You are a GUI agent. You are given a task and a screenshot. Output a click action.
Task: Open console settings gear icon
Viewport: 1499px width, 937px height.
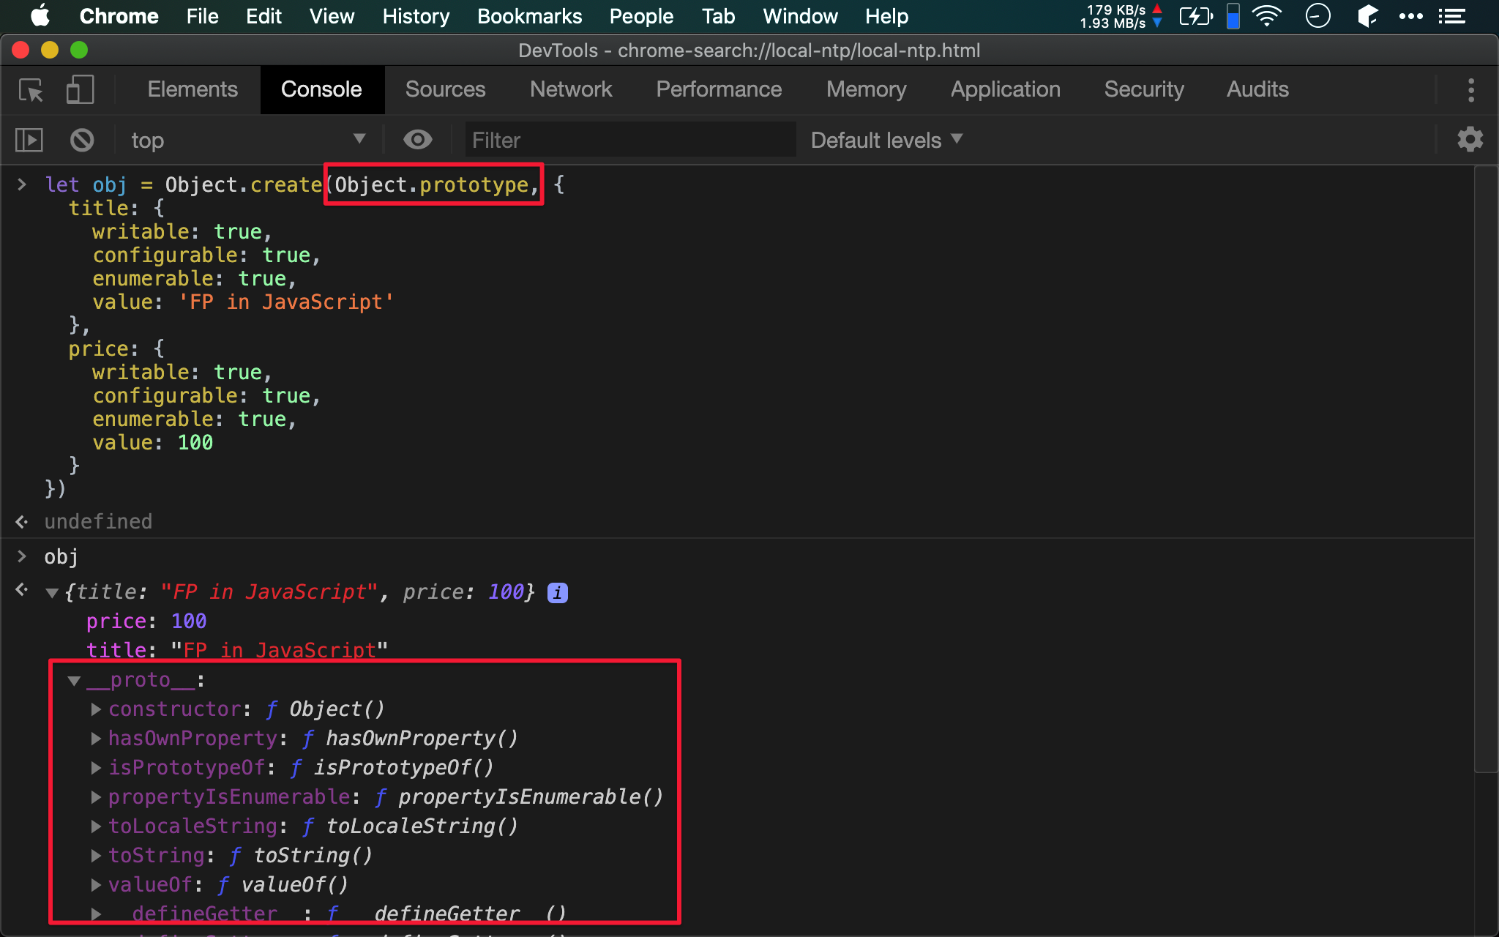(x=1470, y=140)
